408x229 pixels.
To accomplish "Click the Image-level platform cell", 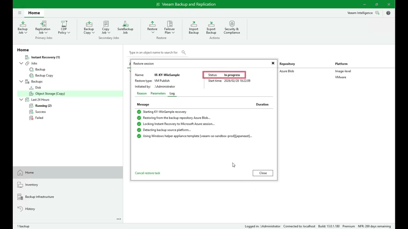I will click(343, 71).
